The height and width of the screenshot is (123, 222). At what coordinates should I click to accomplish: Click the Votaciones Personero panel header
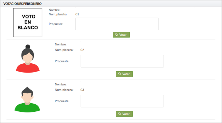point(111,4)
